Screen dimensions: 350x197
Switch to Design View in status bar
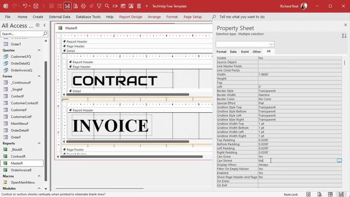click(341, 194)
